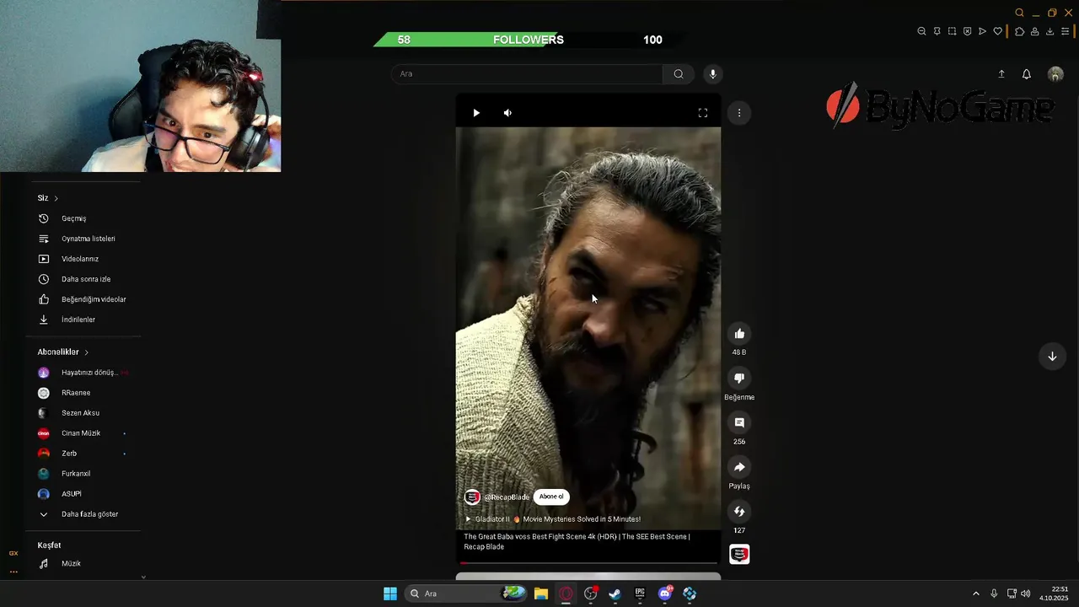Expand the Siz section chevron
The width and height of the screenshot is (1079, 607).
click(x=56, y=198)
